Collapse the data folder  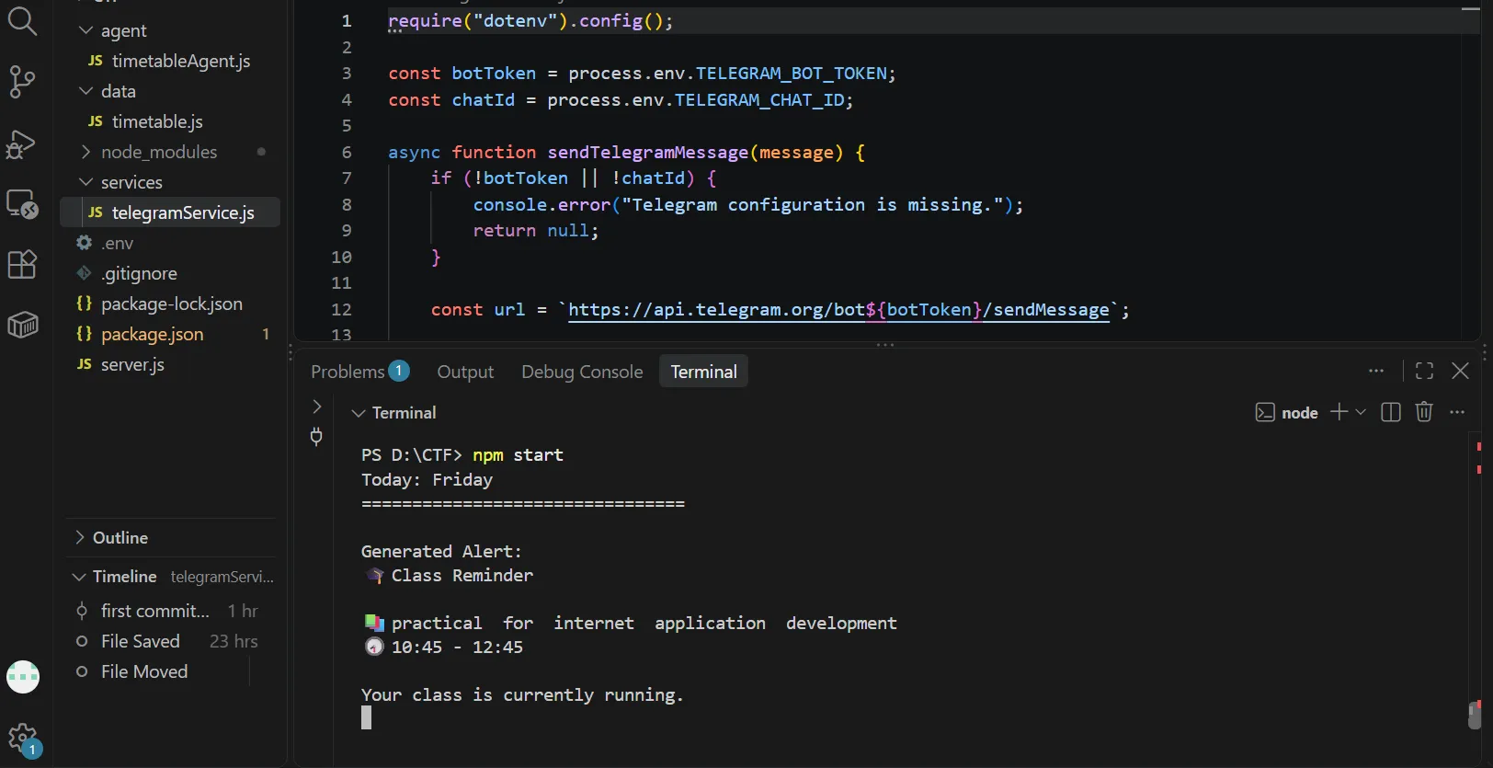click(85, 91)
